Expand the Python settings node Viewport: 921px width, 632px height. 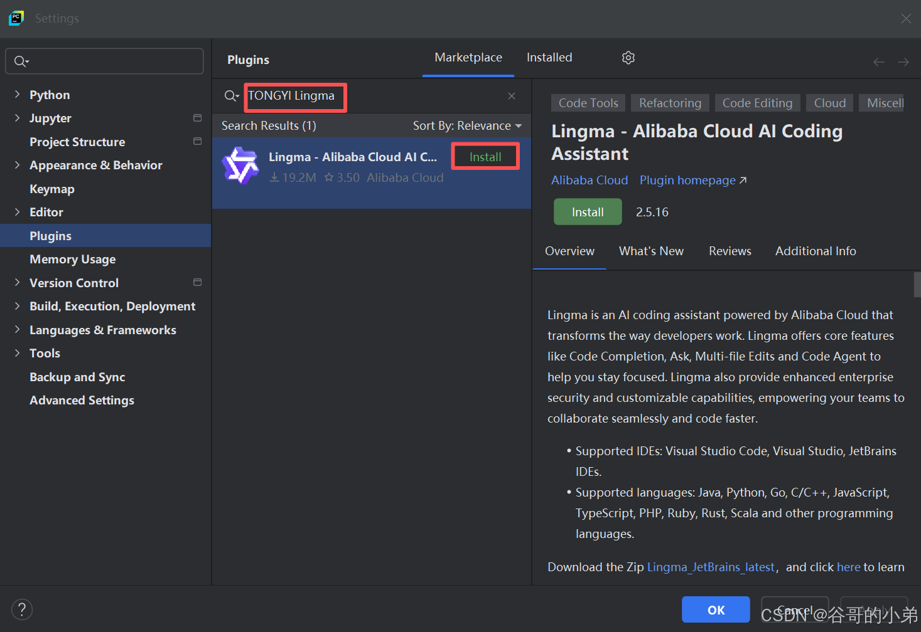tap(17, 94)
